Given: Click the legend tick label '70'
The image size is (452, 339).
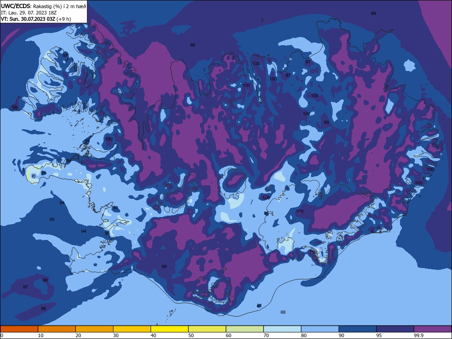Looking at the screenshot, I should (266, 335).
